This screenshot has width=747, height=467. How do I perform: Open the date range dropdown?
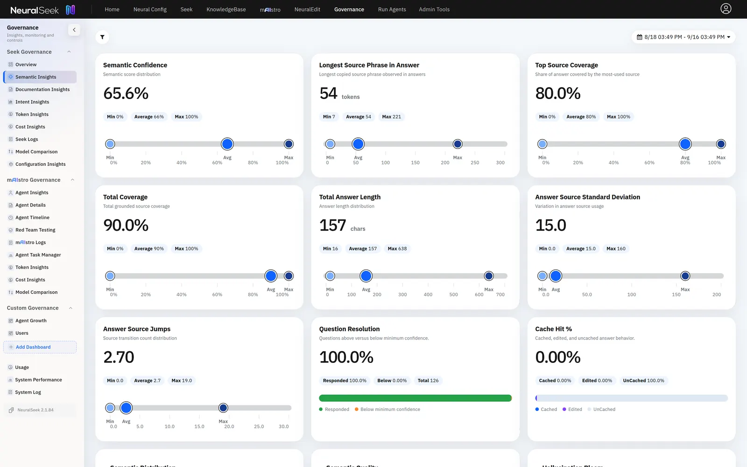684,37
